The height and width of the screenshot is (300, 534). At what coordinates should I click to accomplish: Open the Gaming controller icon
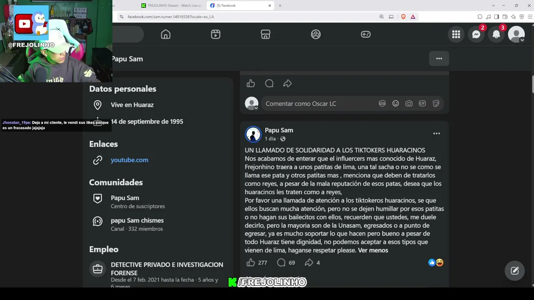366,34
